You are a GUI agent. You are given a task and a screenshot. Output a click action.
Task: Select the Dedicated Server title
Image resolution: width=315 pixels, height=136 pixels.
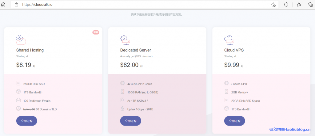point(136,50)
